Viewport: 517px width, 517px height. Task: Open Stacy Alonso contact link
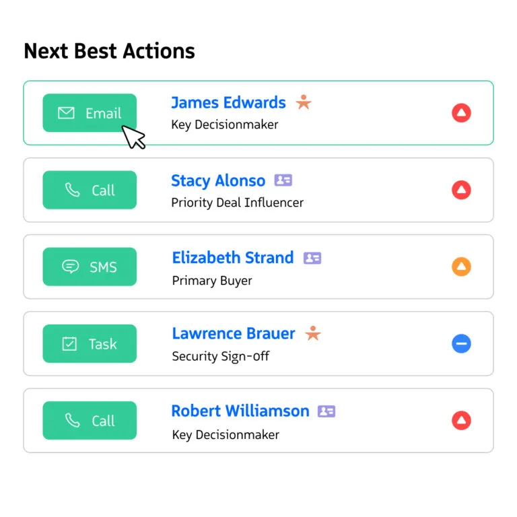[x=218, y=180]
